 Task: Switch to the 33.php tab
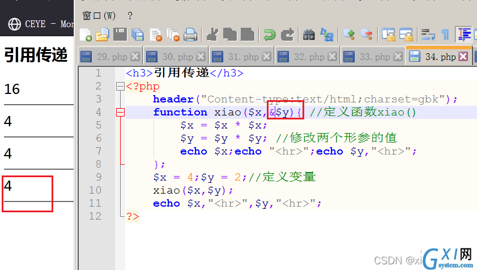373,57
